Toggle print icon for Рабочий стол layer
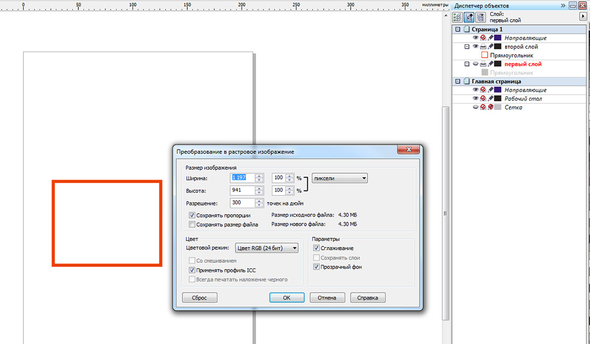 (483, 99)
